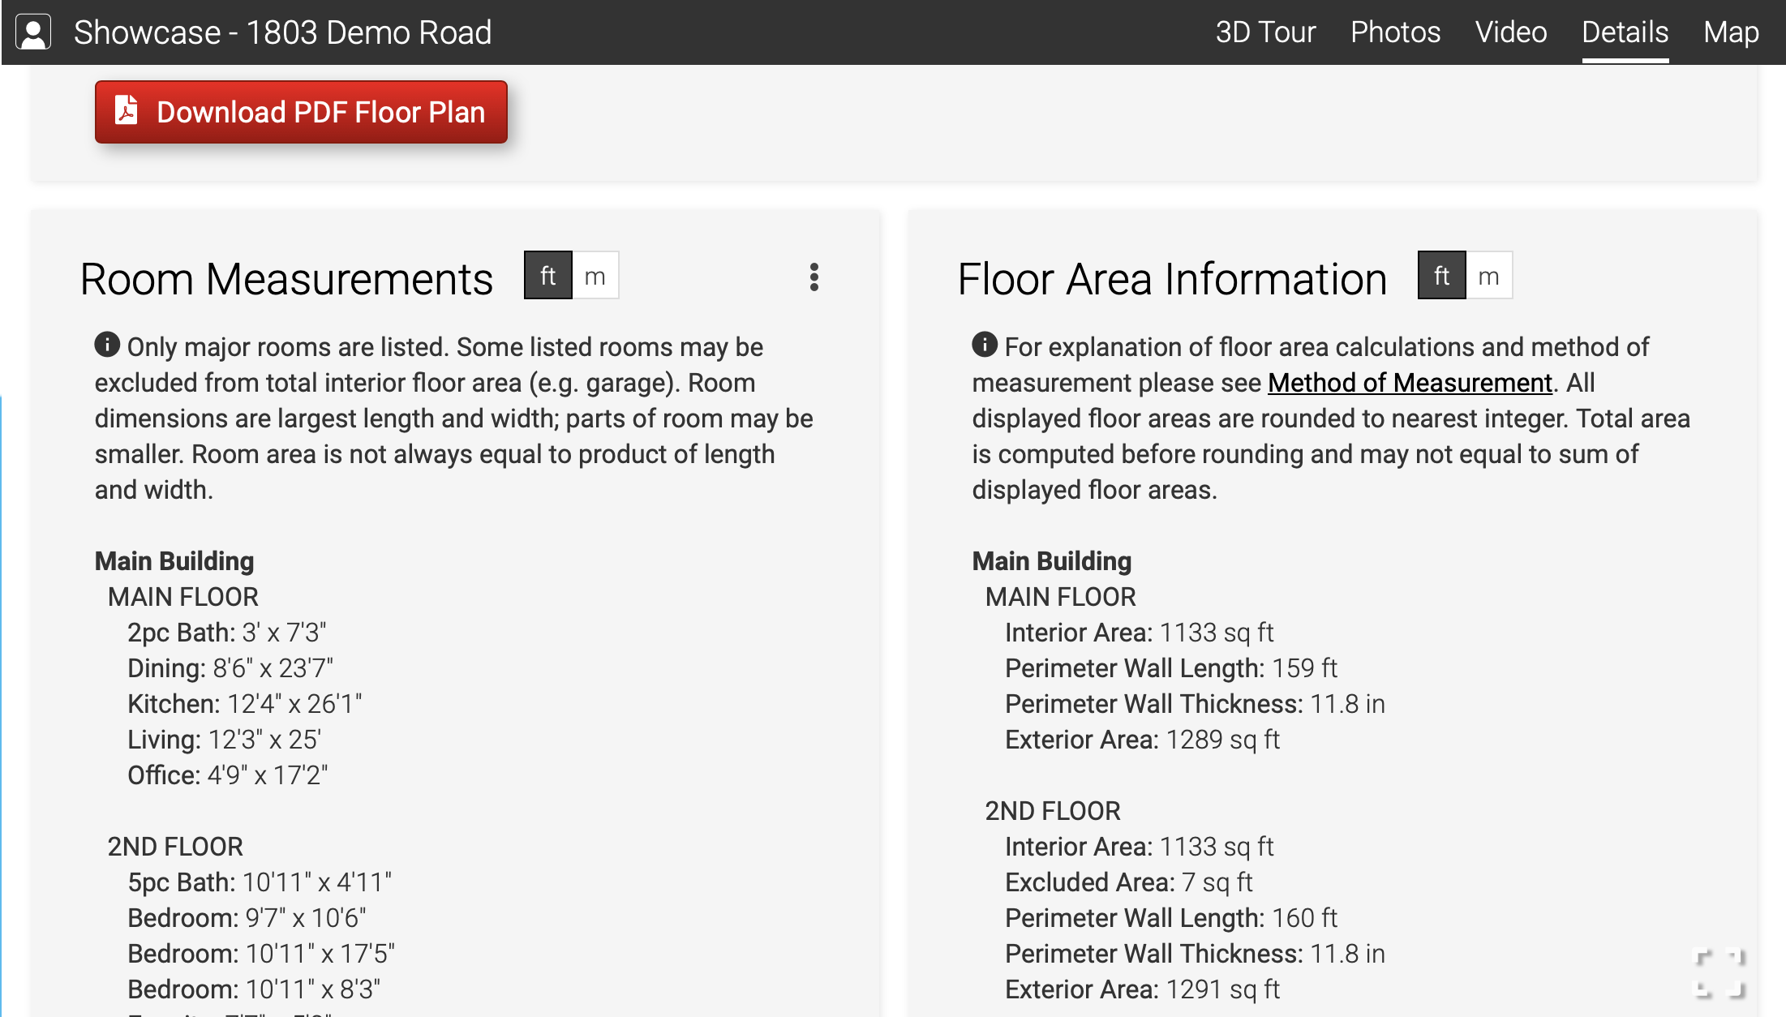1786x1017 pixels.
Task: Click the PDF icon on download button
Action: (127, 110)
